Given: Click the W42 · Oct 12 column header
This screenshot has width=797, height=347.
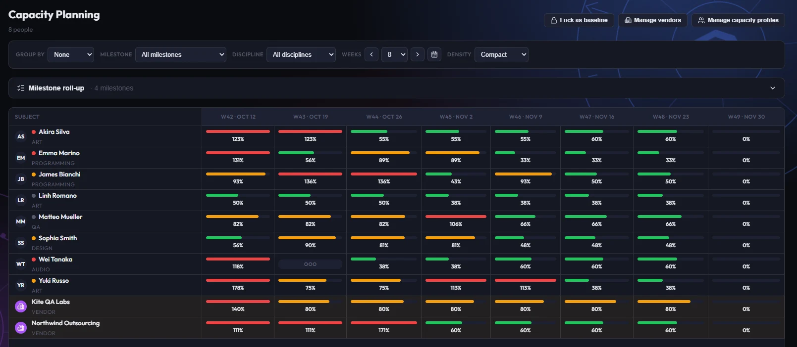Looking at the screenshot, I should [238, 117].
